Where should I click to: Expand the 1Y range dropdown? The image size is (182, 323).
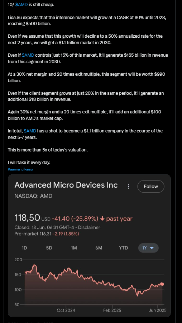point(148,248)
